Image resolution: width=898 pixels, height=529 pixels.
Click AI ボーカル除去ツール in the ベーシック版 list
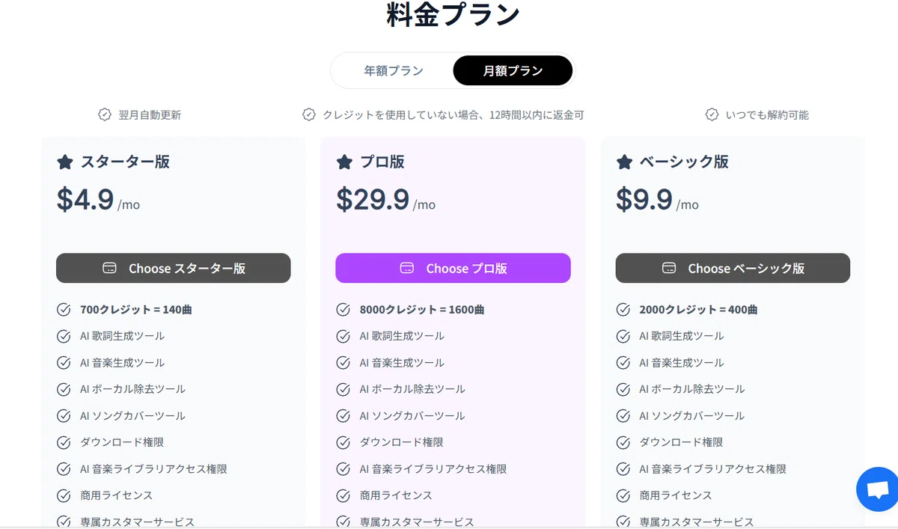tap(692, 389)
